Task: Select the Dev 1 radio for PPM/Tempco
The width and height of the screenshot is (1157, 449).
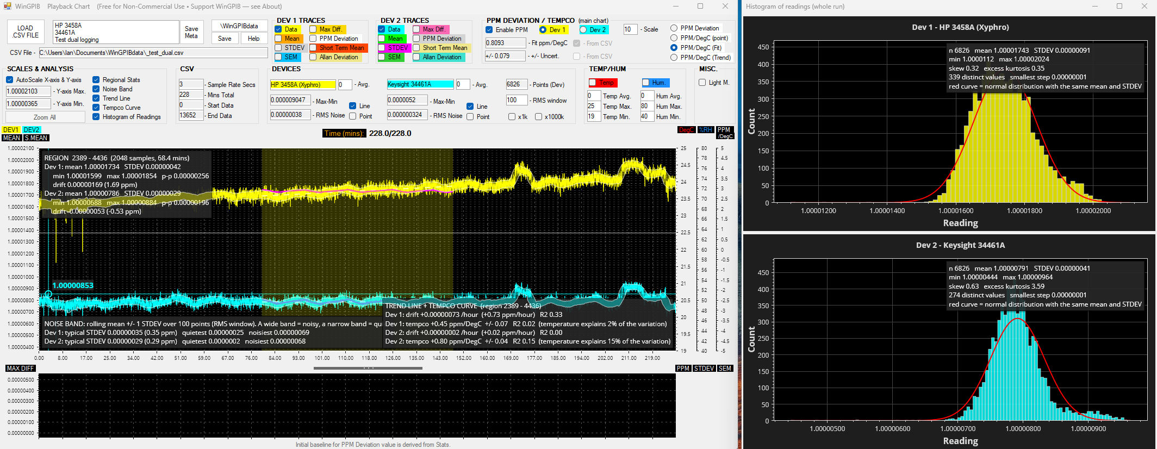Action: coord(543,30)
